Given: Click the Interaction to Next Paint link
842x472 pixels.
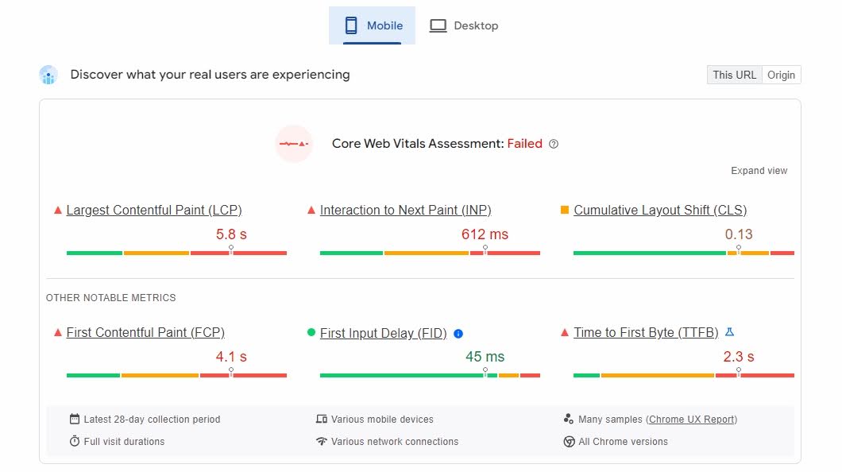Looking at the screenshot, I should tap(405, 210).
